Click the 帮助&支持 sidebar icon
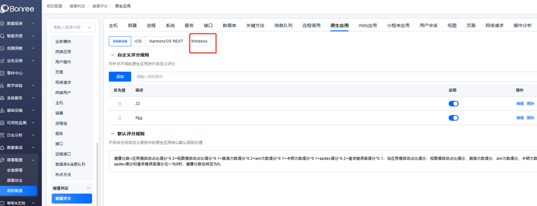 coord(2,203)
